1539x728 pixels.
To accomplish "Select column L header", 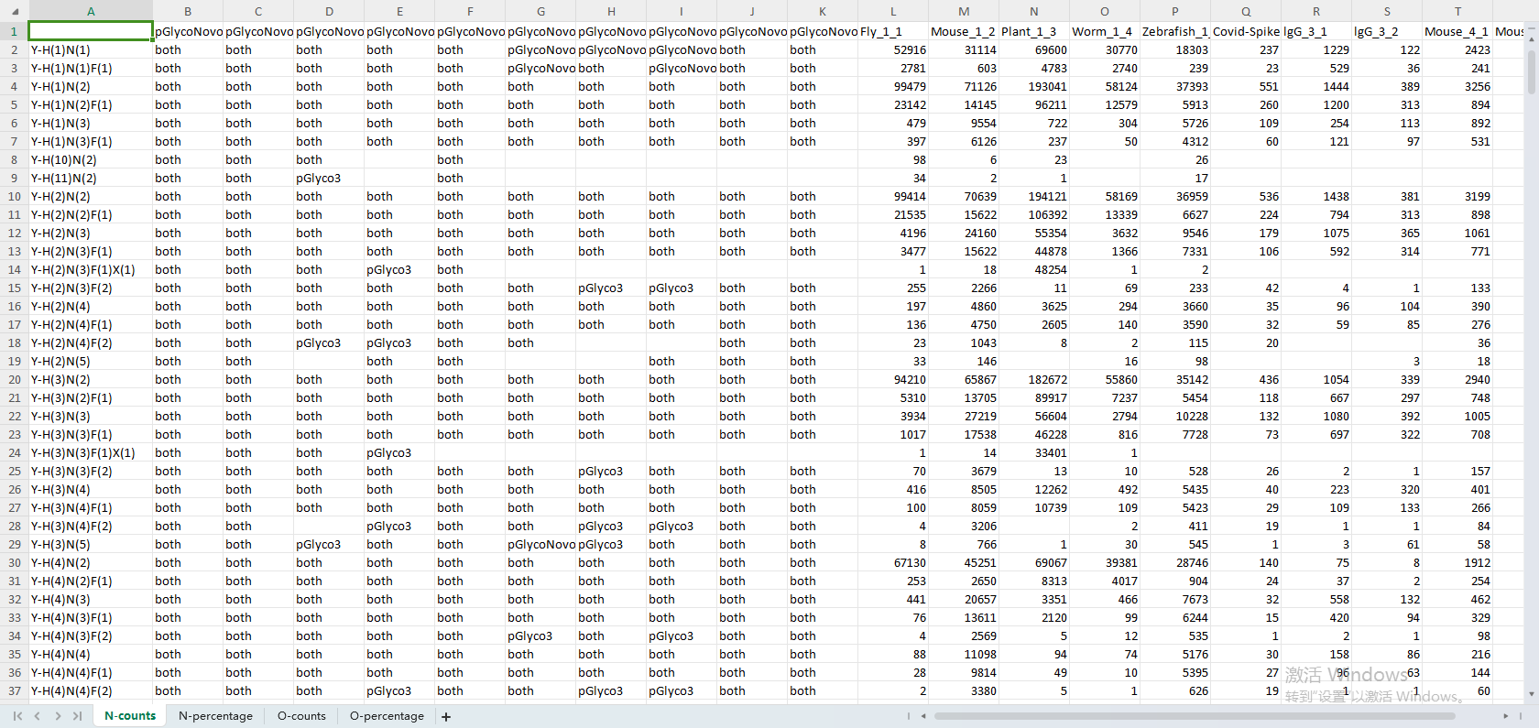I will click(x=893, y=12).
